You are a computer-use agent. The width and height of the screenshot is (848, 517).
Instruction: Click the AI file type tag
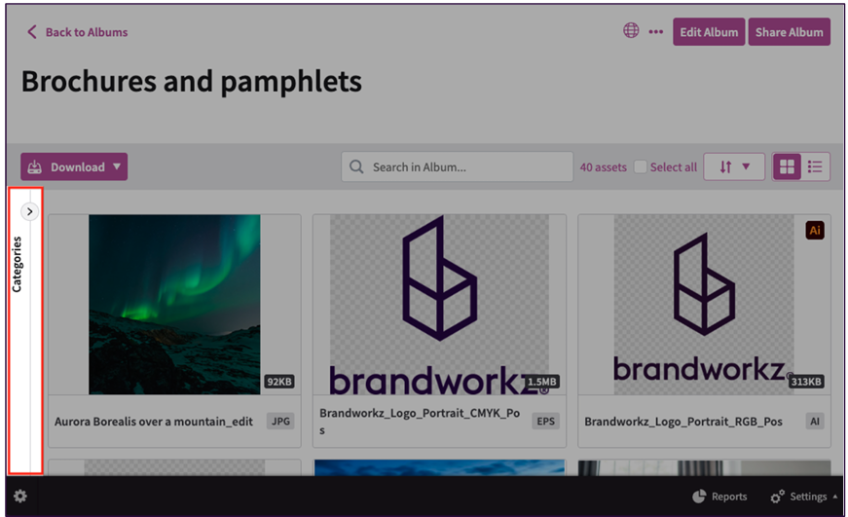coord(815,422)
